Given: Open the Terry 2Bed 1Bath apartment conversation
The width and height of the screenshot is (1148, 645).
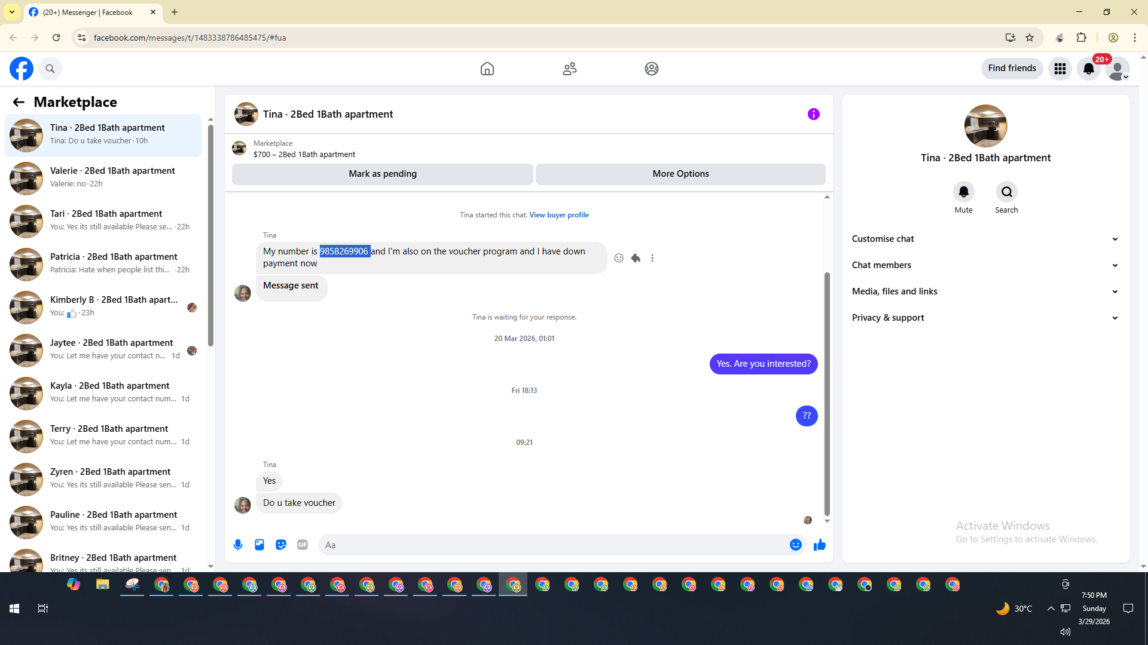Looking at the screenshot, I should click(103, 436).
